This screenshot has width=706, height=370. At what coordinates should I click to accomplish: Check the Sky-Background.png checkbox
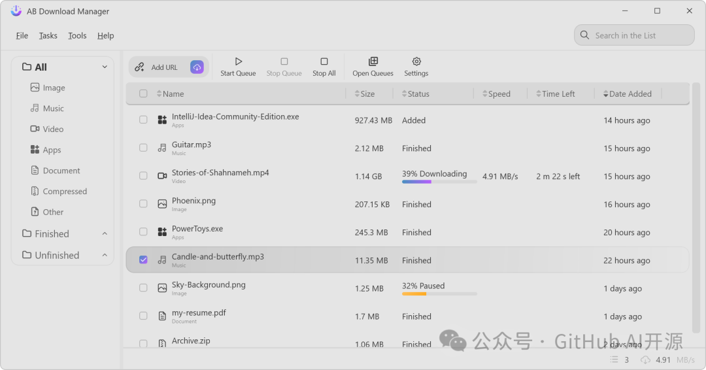coord(143,288)
